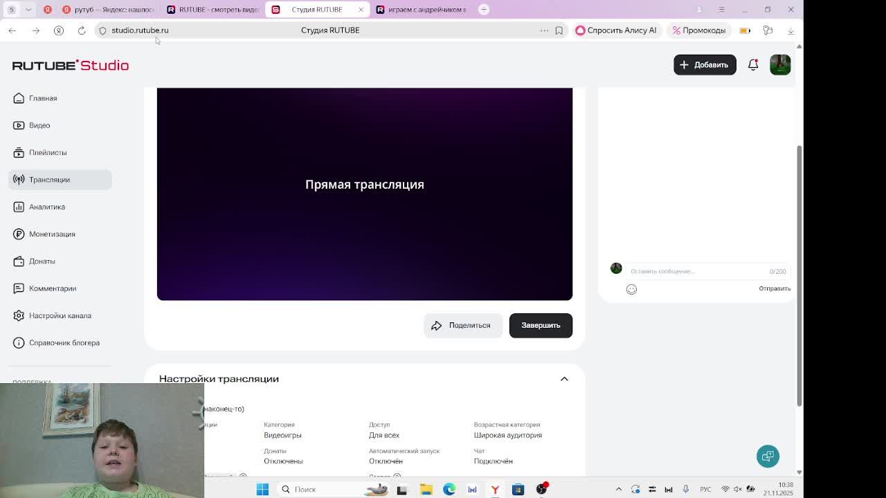Click the ruble icon beside Монетизация
Screen dimensions: 886x498
click(19, 234)
